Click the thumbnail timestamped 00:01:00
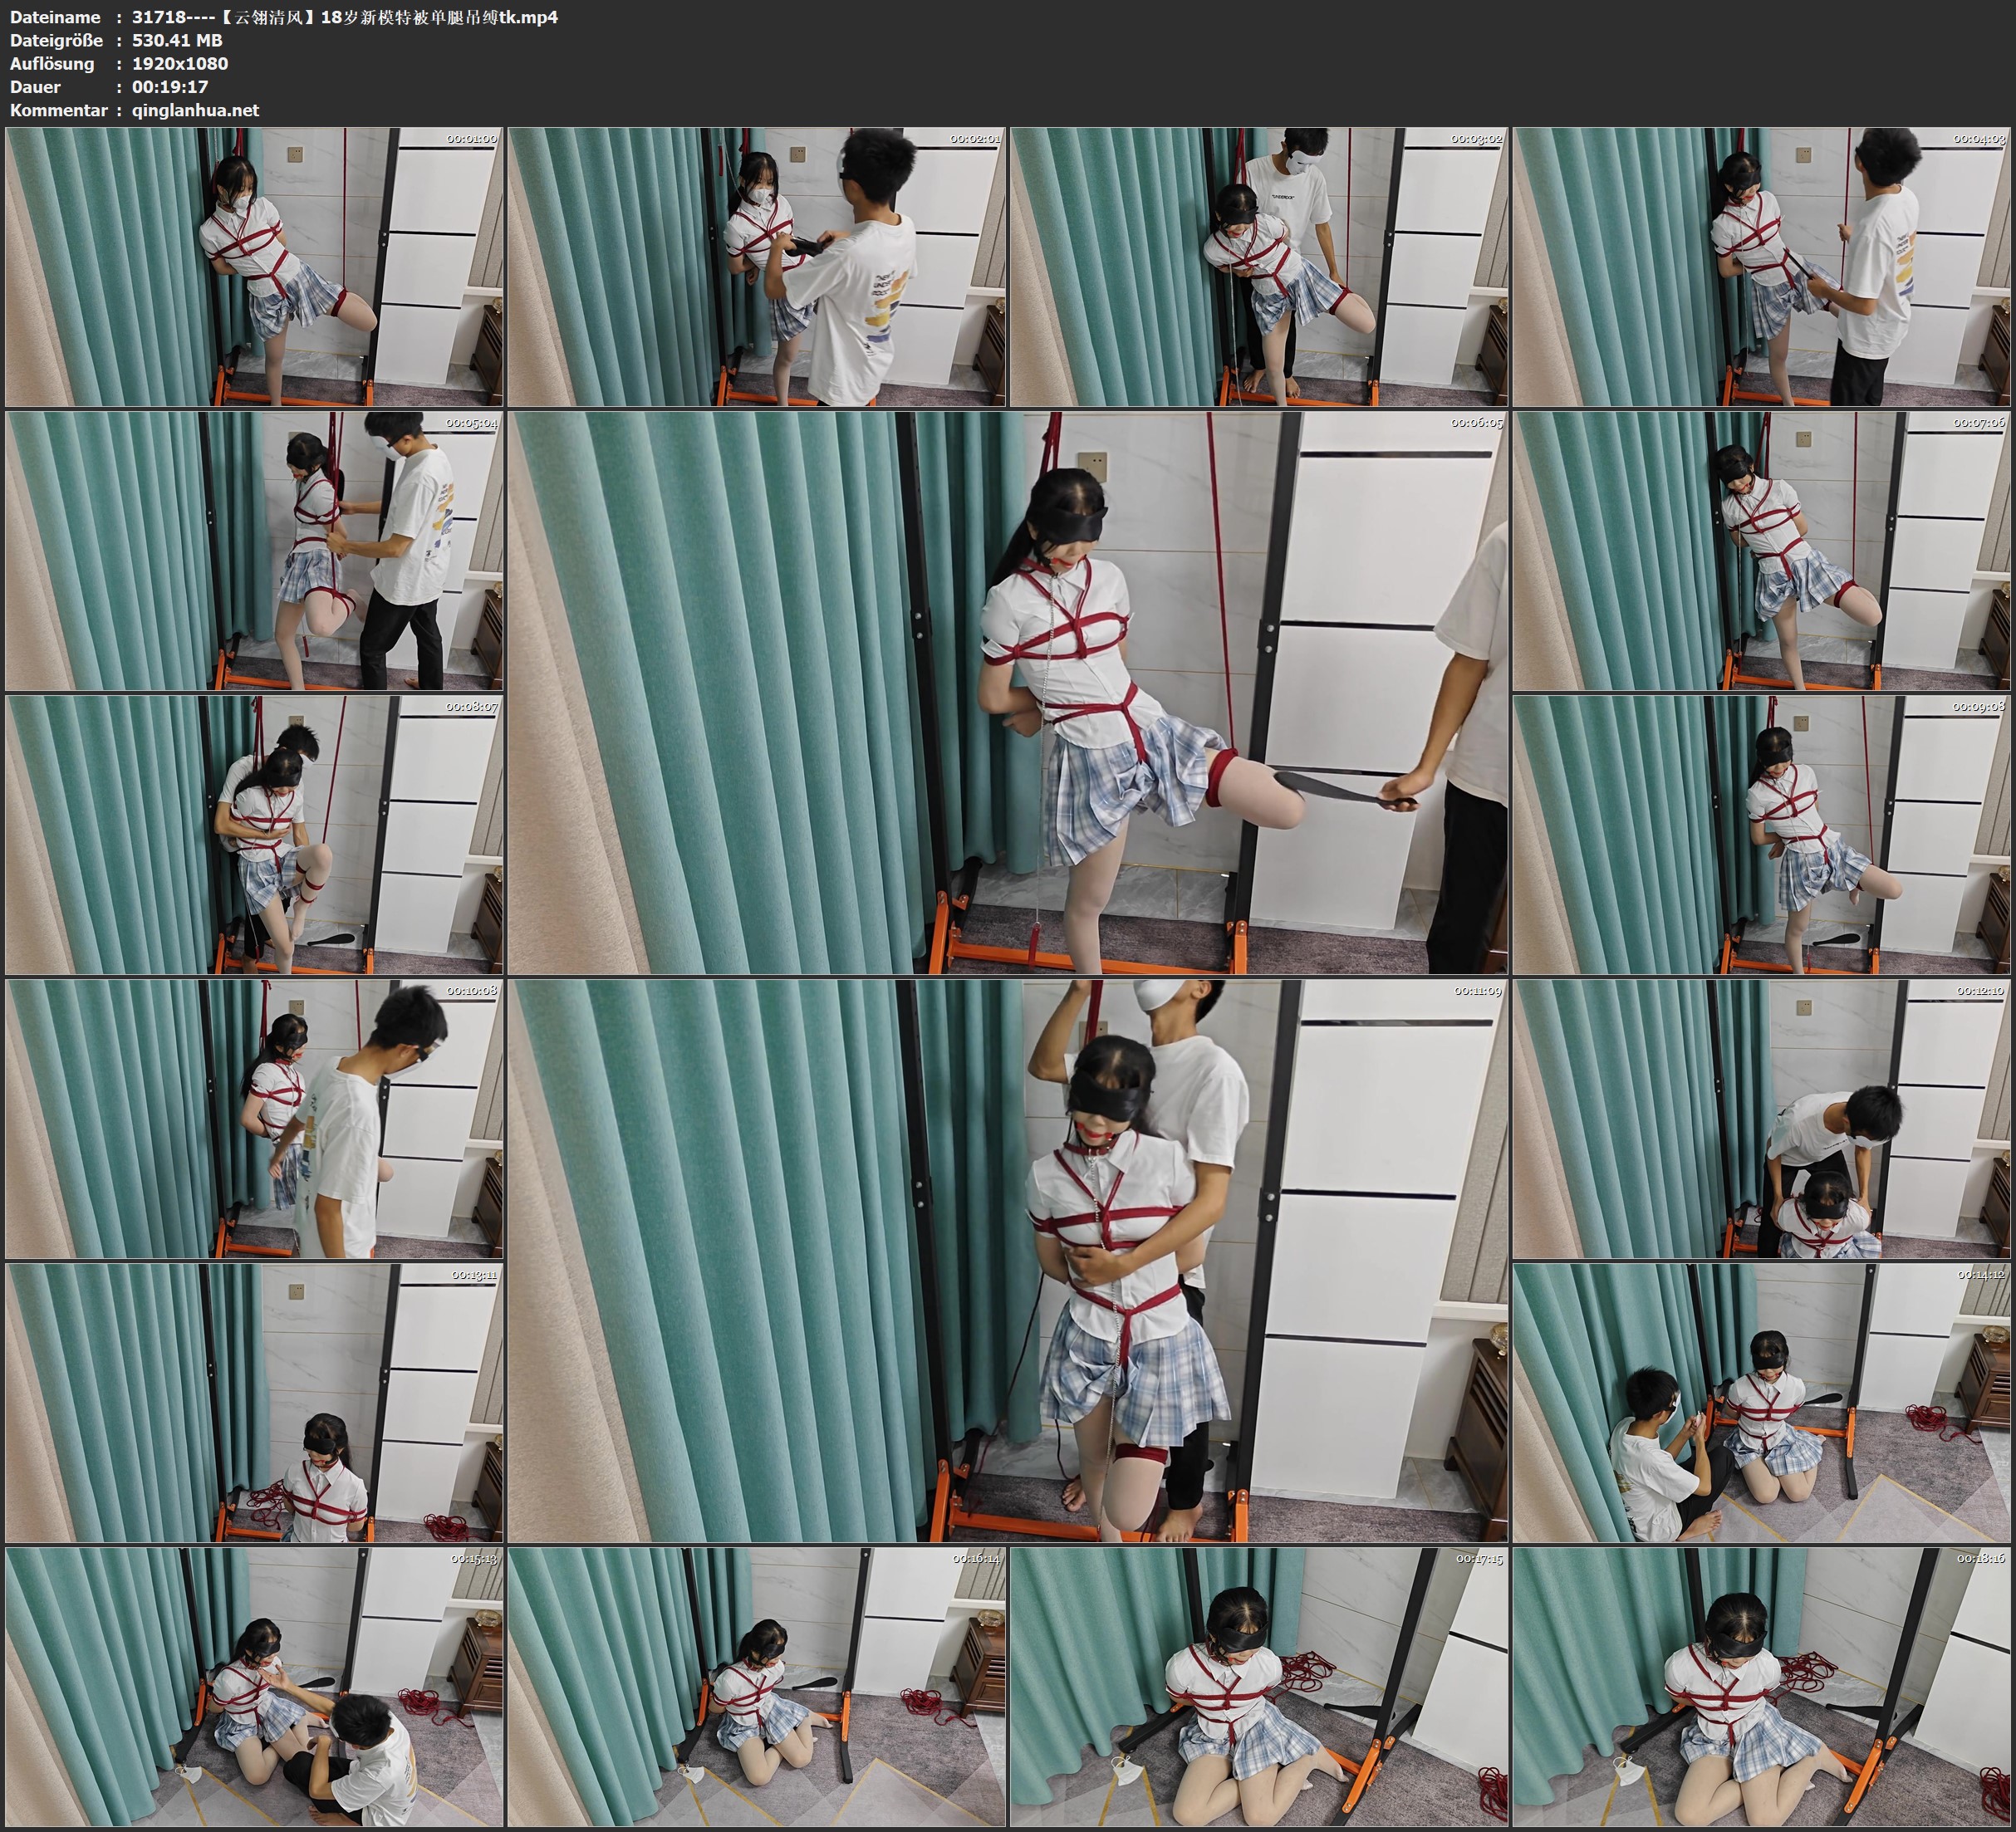Viewport: 2016px width, 1832px height. coord(254,267)
